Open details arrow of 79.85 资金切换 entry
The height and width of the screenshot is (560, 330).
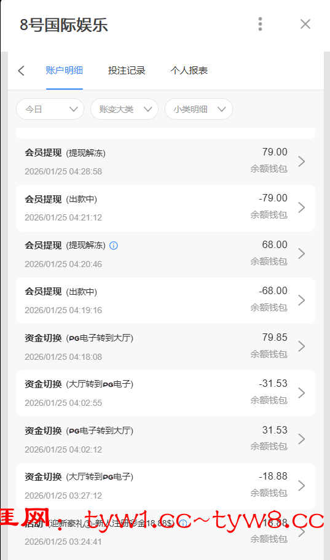[x=302, y=346]
